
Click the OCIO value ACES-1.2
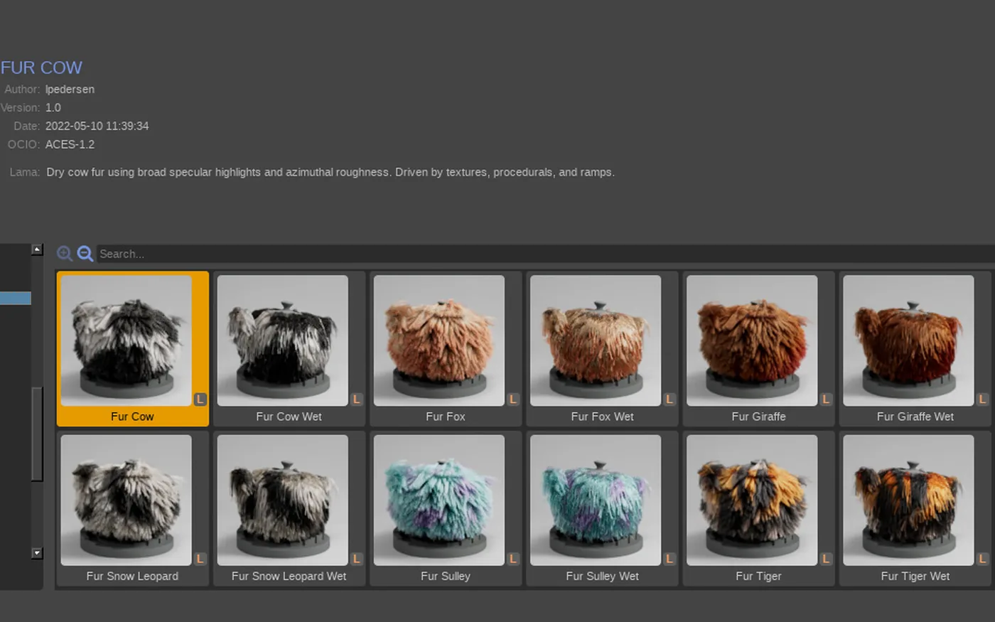[x=70, y=144]
